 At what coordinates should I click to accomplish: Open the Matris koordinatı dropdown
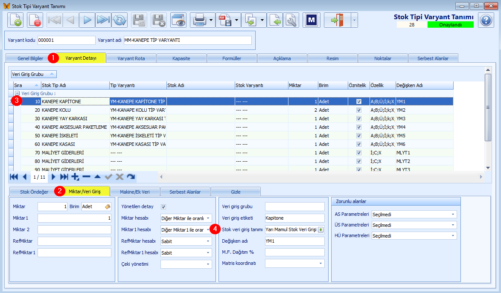[x=321, y=263]
